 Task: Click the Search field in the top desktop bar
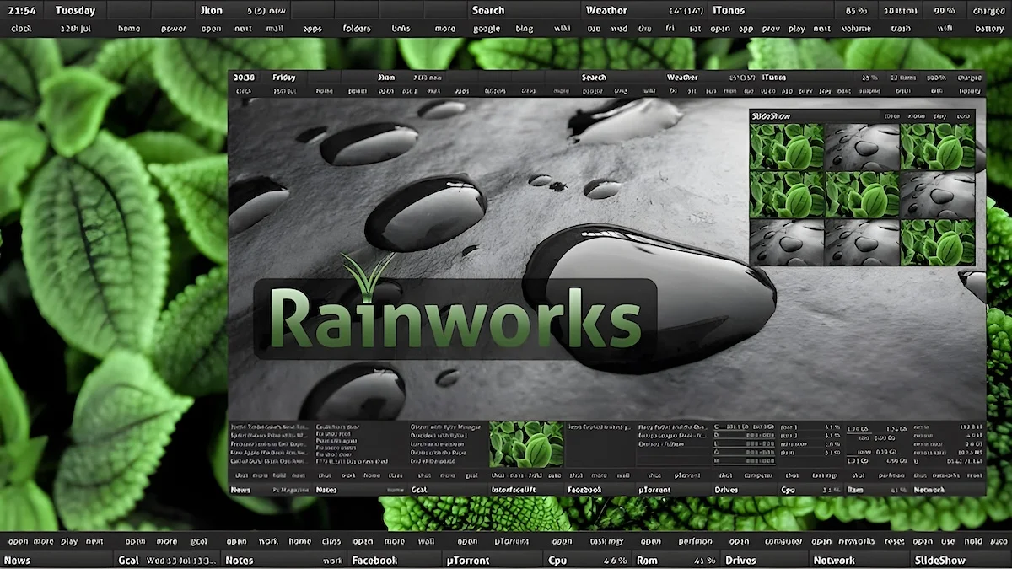[523, 10]
